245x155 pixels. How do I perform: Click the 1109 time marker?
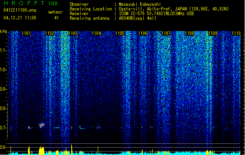[x=213, y=33]
